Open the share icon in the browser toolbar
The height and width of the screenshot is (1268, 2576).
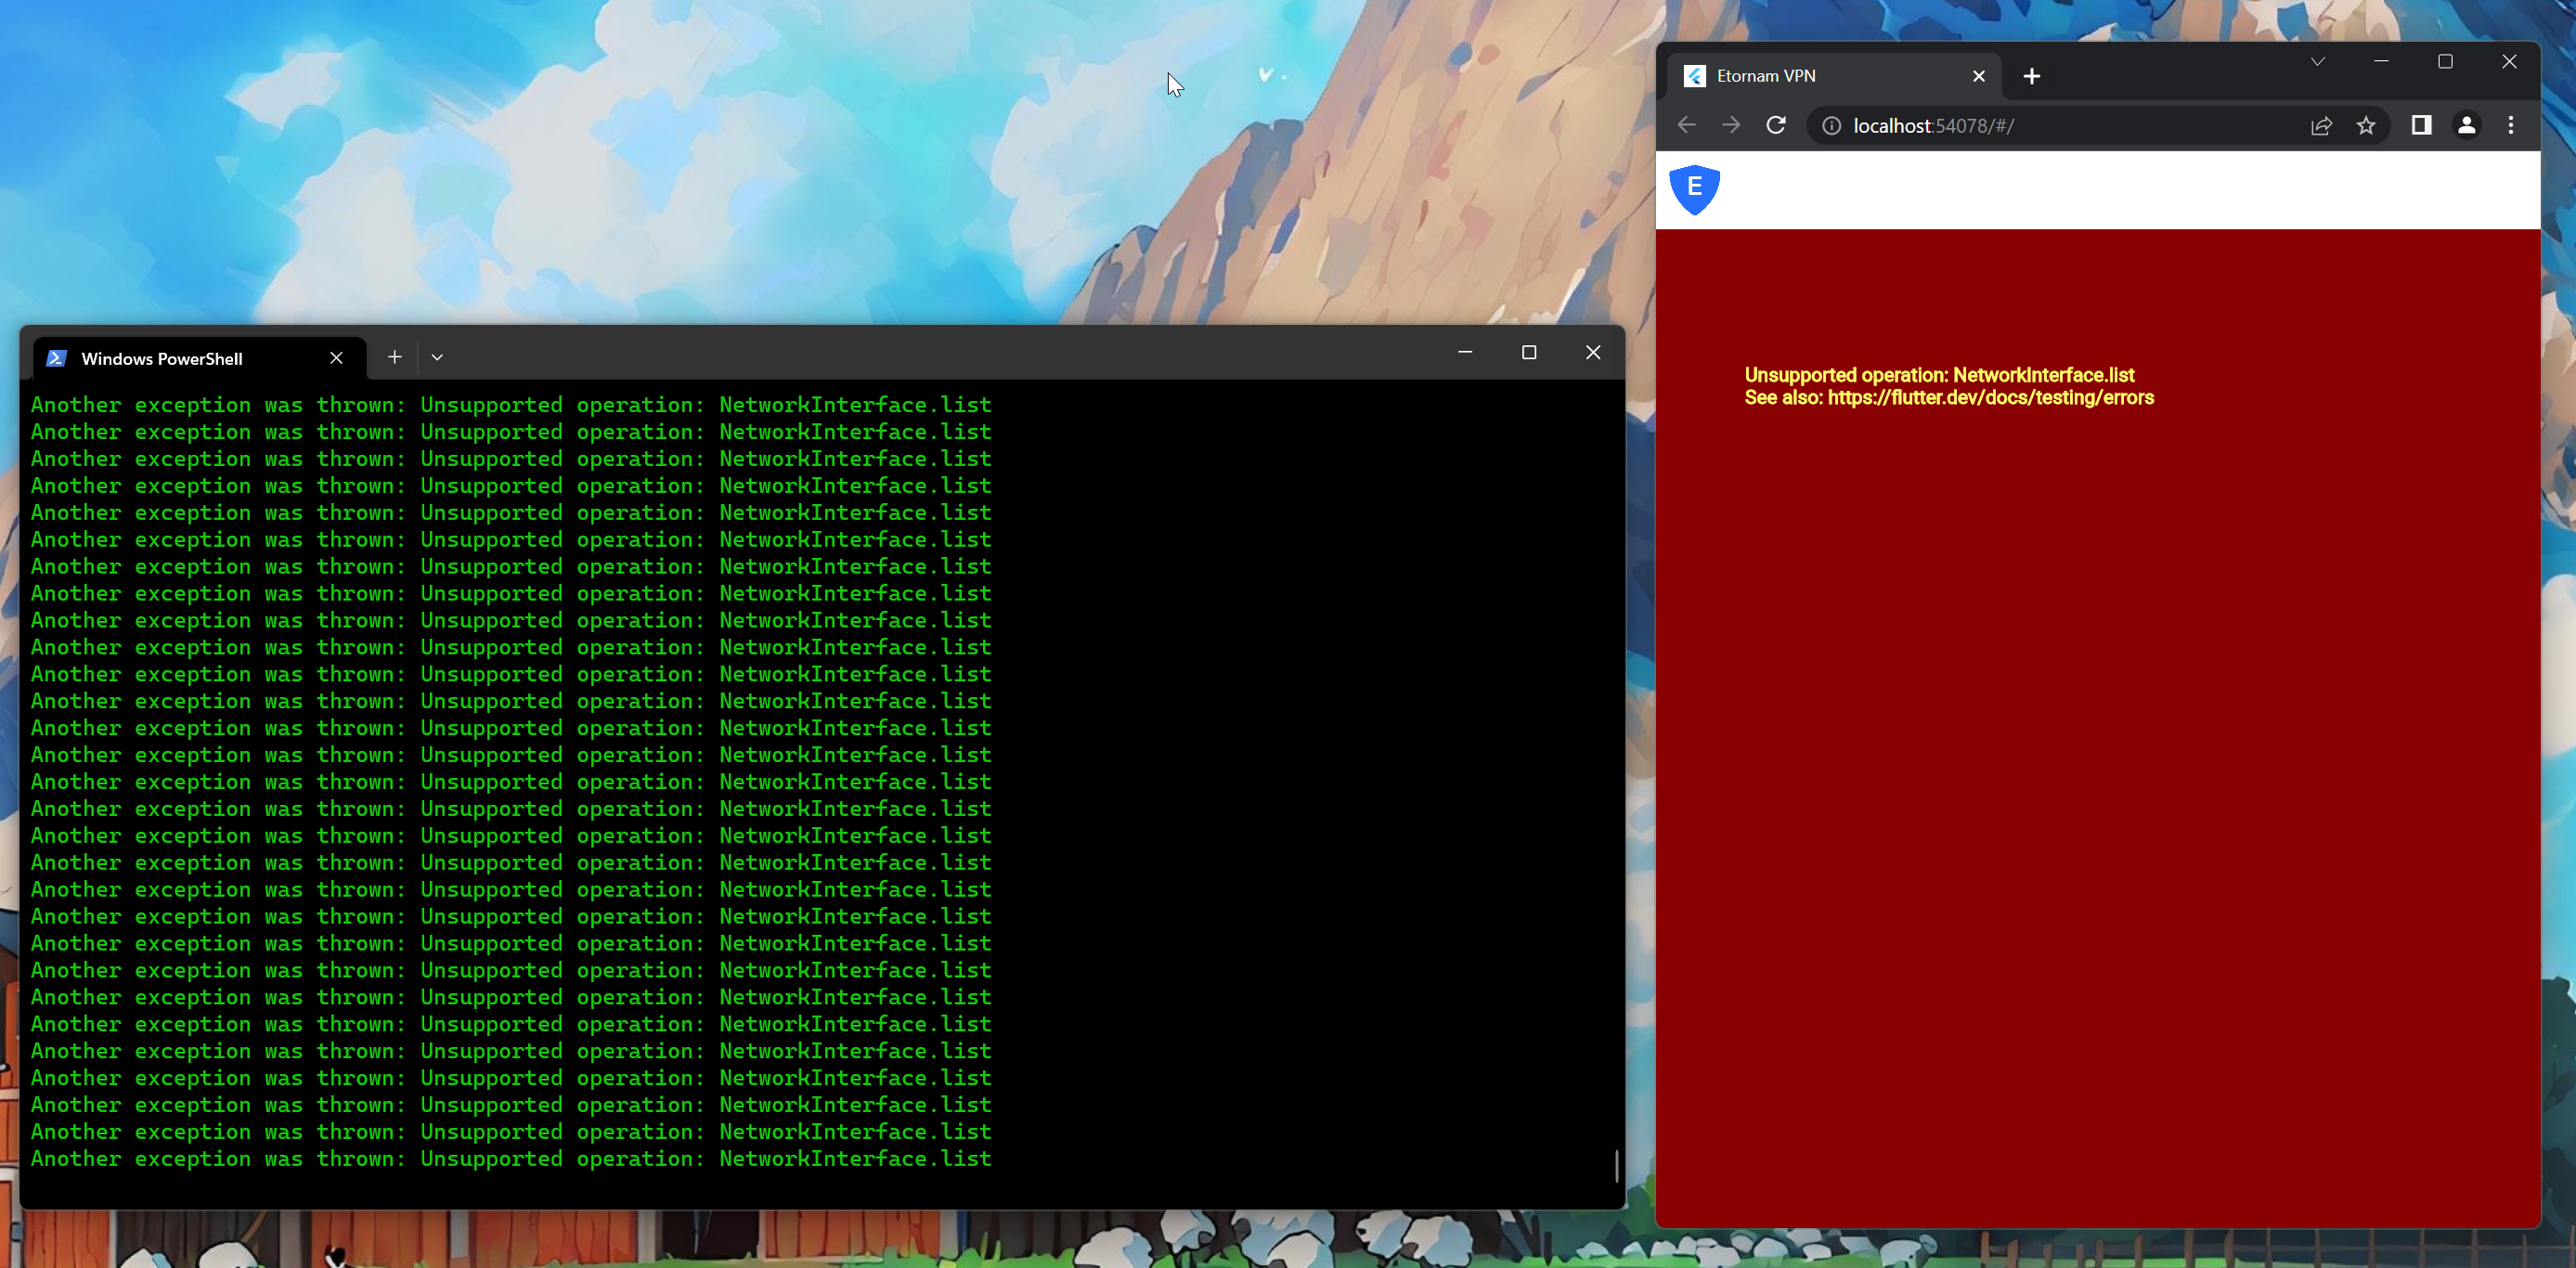point(2322,125)
